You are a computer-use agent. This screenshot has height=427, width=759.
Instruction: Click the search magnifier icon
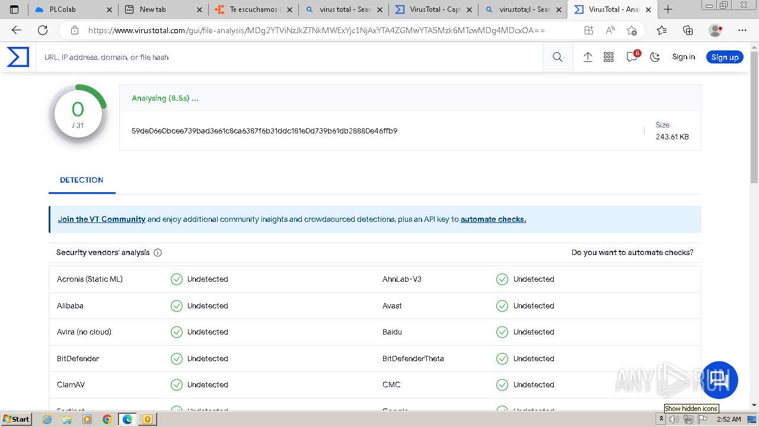point(557,57)
